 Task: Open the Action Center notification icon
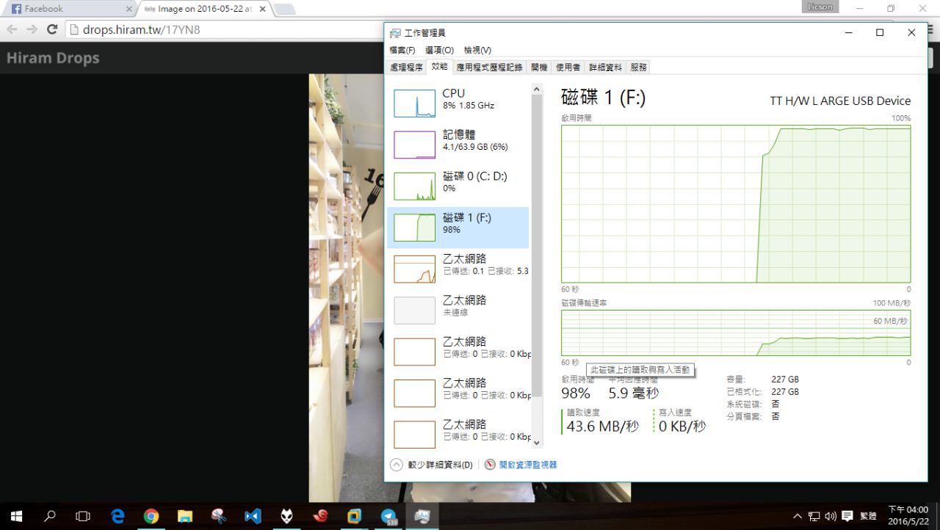click(x=847, y=516)
